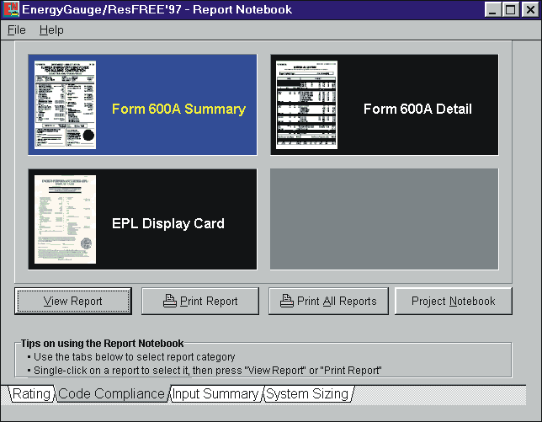542x422 pixels.
Task: Click the printer icon on Print All Reports
Action: pyautogui.click(x=286, y=301)
